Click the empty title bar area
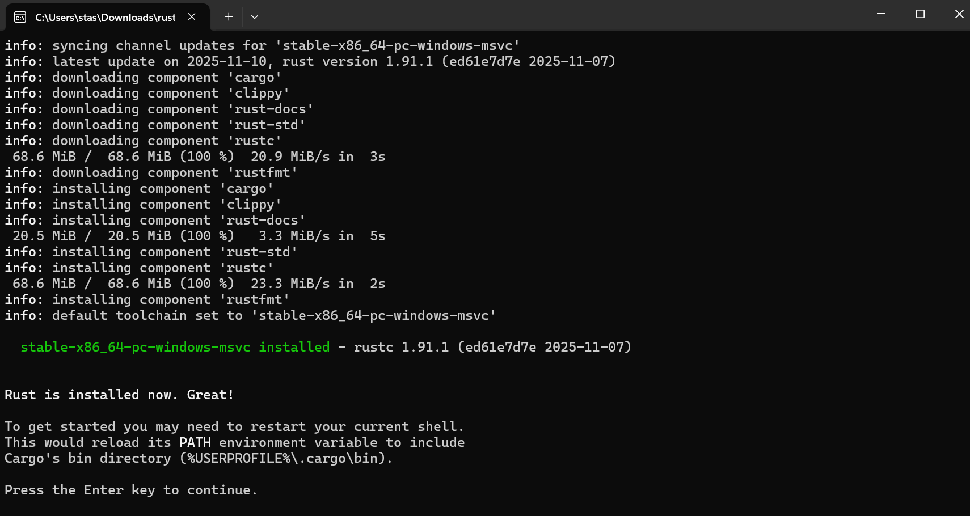The height and width of the screenshot is (516, 970). [x=567, y=15]
